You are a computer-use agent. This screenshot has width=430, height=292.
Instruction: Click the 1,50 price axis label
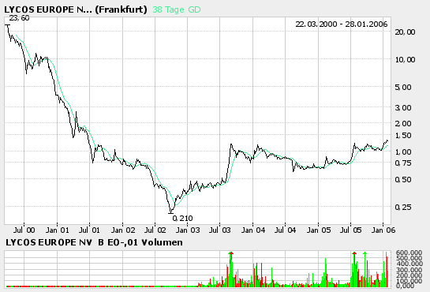pos(403,136)
